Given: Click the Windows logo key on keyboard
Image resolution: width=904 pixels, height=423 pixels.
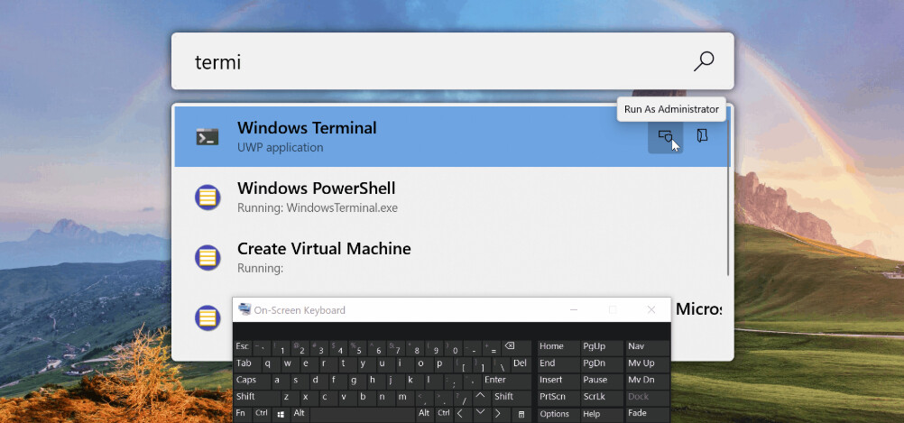Looking at the screenshot, I should click(281, 415).
